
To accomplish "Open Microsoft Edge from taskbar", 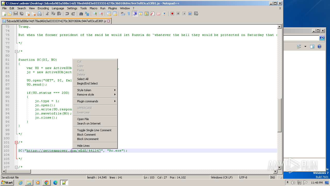I will pos(55,183).
